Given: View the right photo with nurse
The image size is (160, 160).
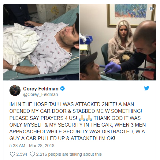Looking at the screenshot, I should 118,42.
